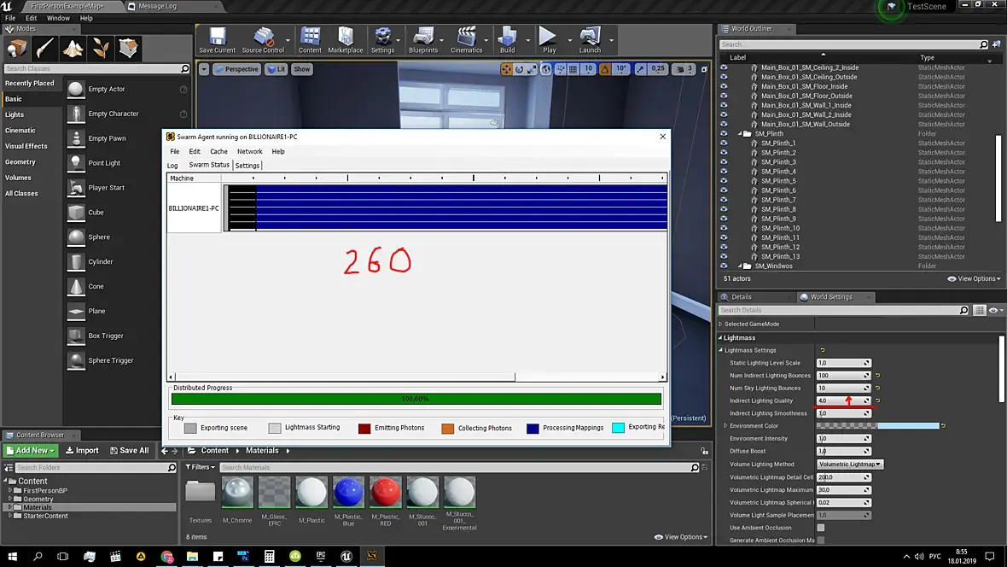Open the World Outliner View Options dropdown
Screen dimensions: 1007x567
974,278
